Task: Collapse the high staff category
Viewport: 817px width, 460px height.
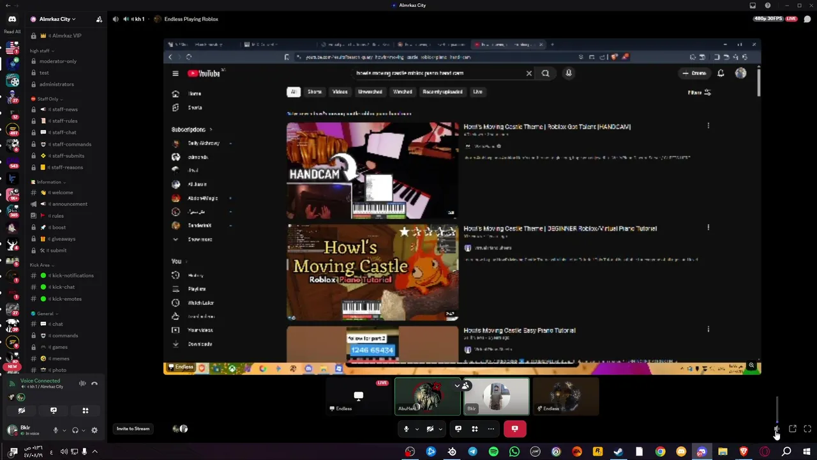Action: 42,51
